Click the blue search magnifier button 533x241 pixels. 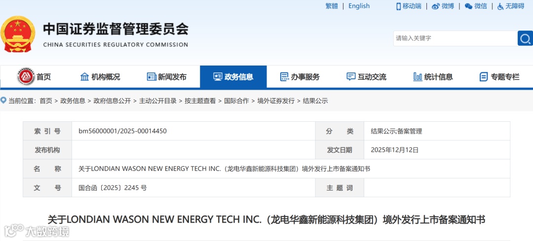coord(525,38)
